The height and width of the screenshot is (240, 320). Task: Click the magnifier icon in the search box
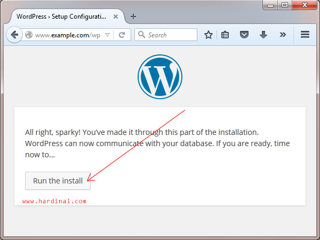pos(141,35)
